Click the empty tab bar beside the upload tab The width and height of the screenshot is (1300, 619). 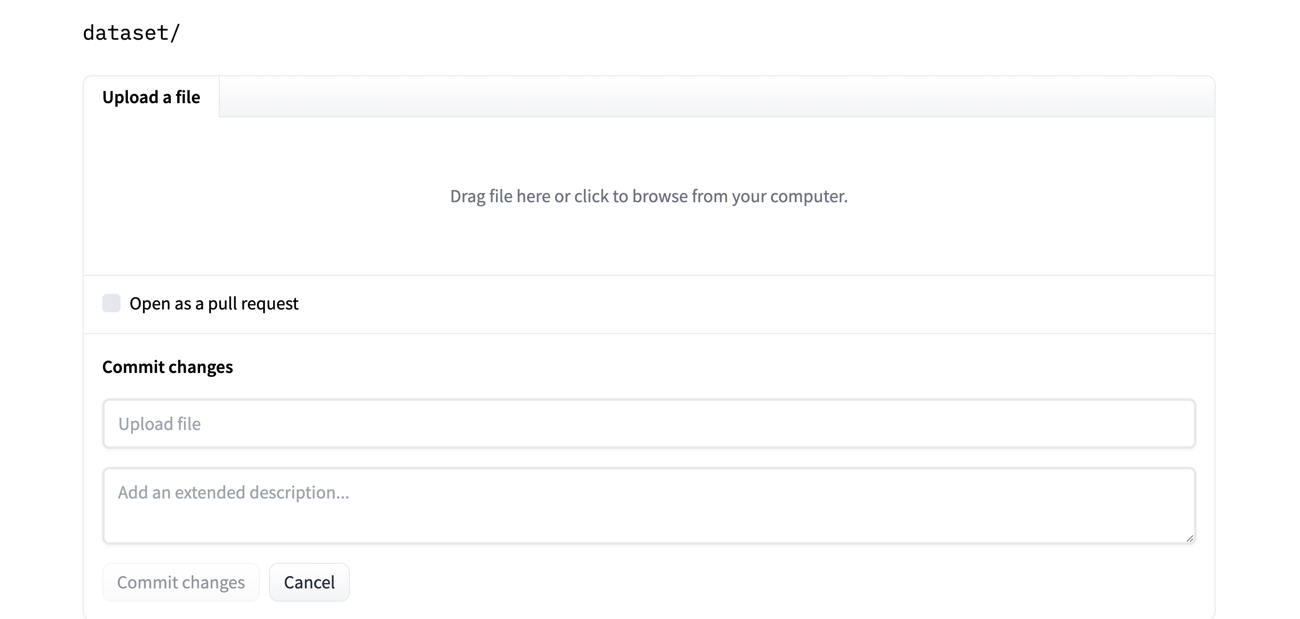pyautogui.click(x=717, y=97)
